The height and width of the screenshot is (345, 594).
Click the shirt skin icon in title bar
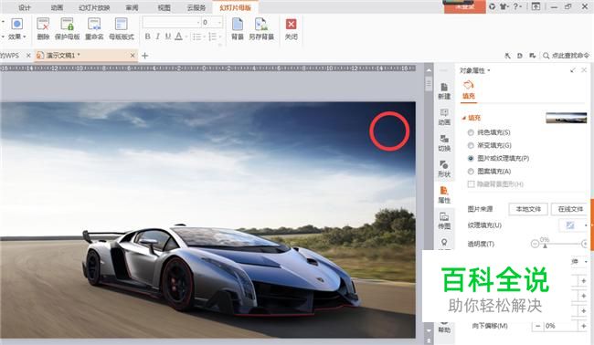click(504, 6)
